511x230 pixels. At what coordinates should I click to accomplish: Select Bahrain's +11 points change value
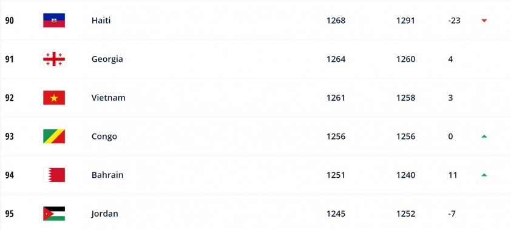pos(453,175)
